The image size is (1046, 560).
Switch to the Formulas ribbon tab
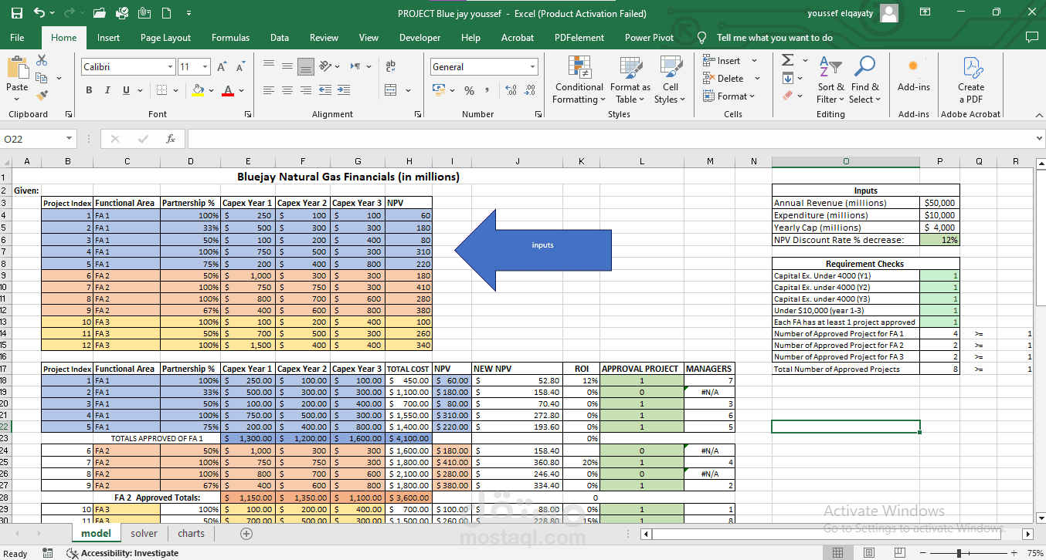(230, 37)
